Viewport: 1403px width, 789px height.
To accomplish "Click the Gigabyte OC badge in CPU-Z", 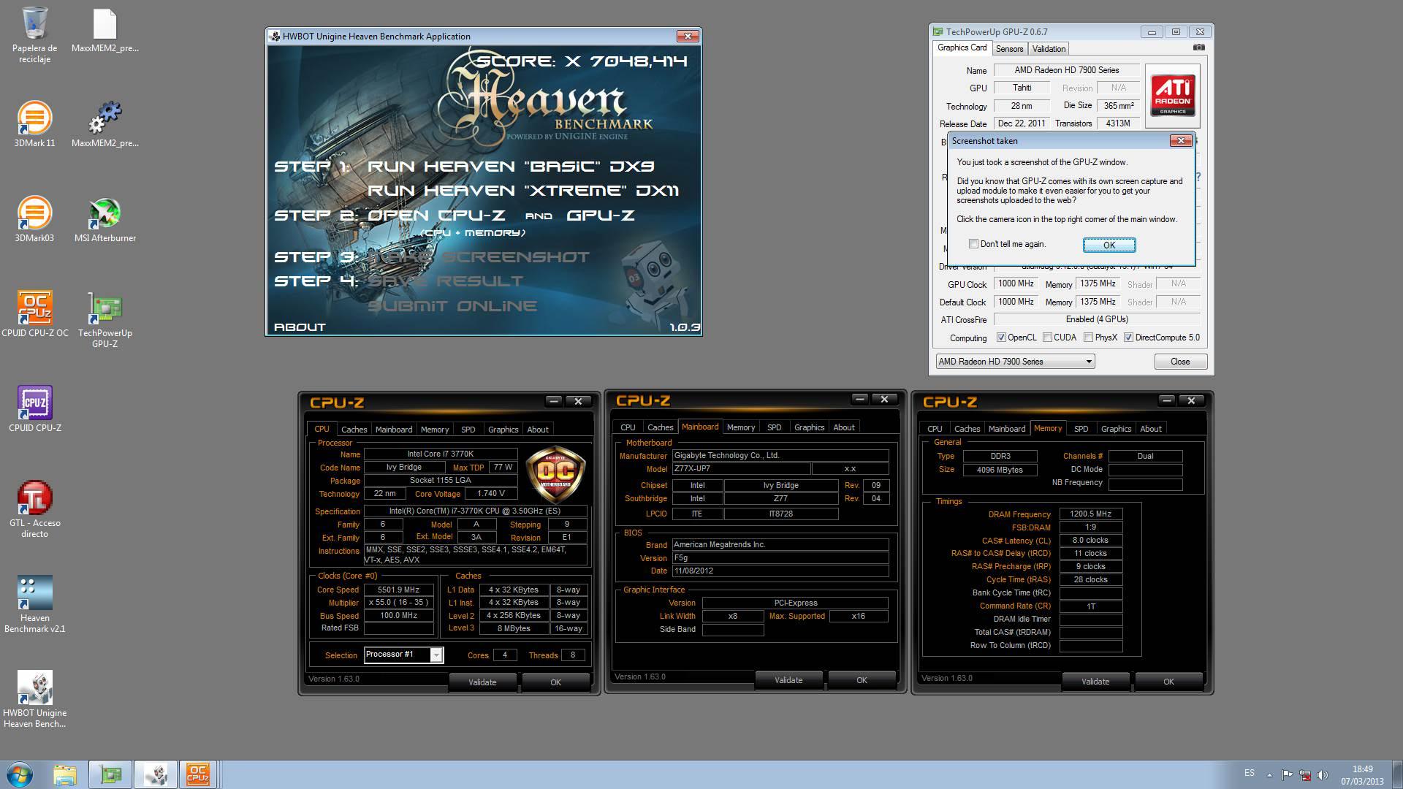I will click(555, 475).
